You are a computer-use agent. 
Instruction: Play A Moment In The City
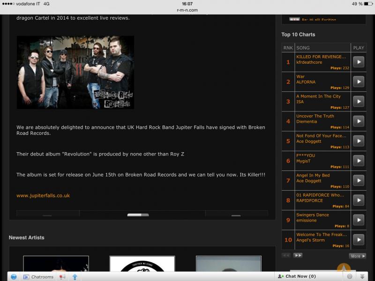(358, 101)
